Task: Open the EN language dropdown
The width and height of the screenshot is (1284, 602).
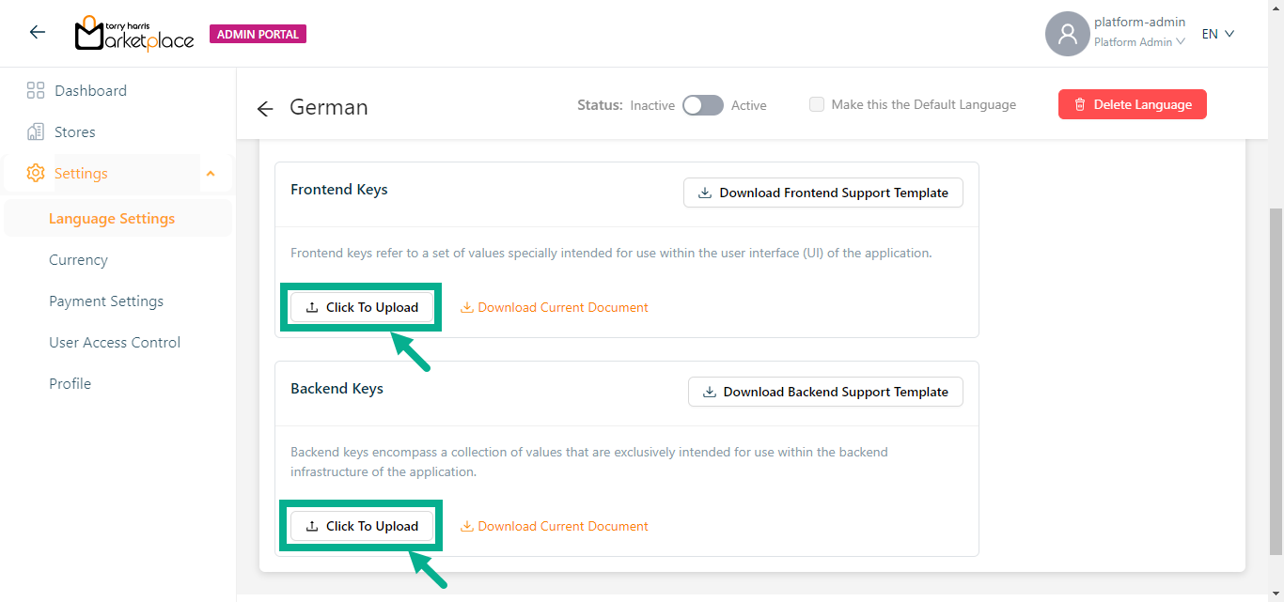Action: pyautogui.click(x=1217, y=34)
